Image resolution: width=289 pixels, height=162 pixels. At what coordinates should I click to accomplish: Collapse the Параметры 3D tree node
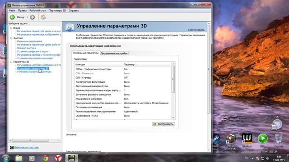coord(11,62)
